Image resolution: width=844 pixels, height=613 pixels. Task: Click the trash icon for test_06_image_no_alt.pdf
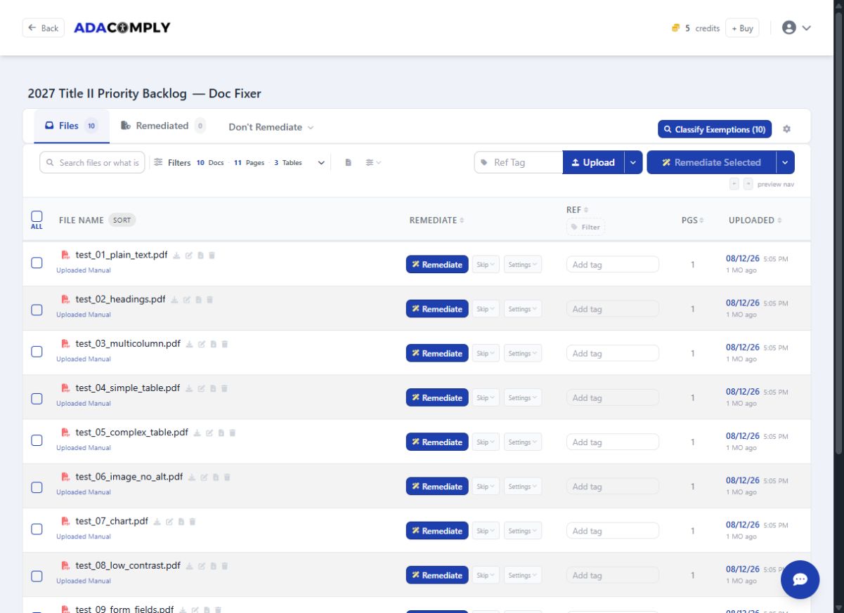(227, 477)
